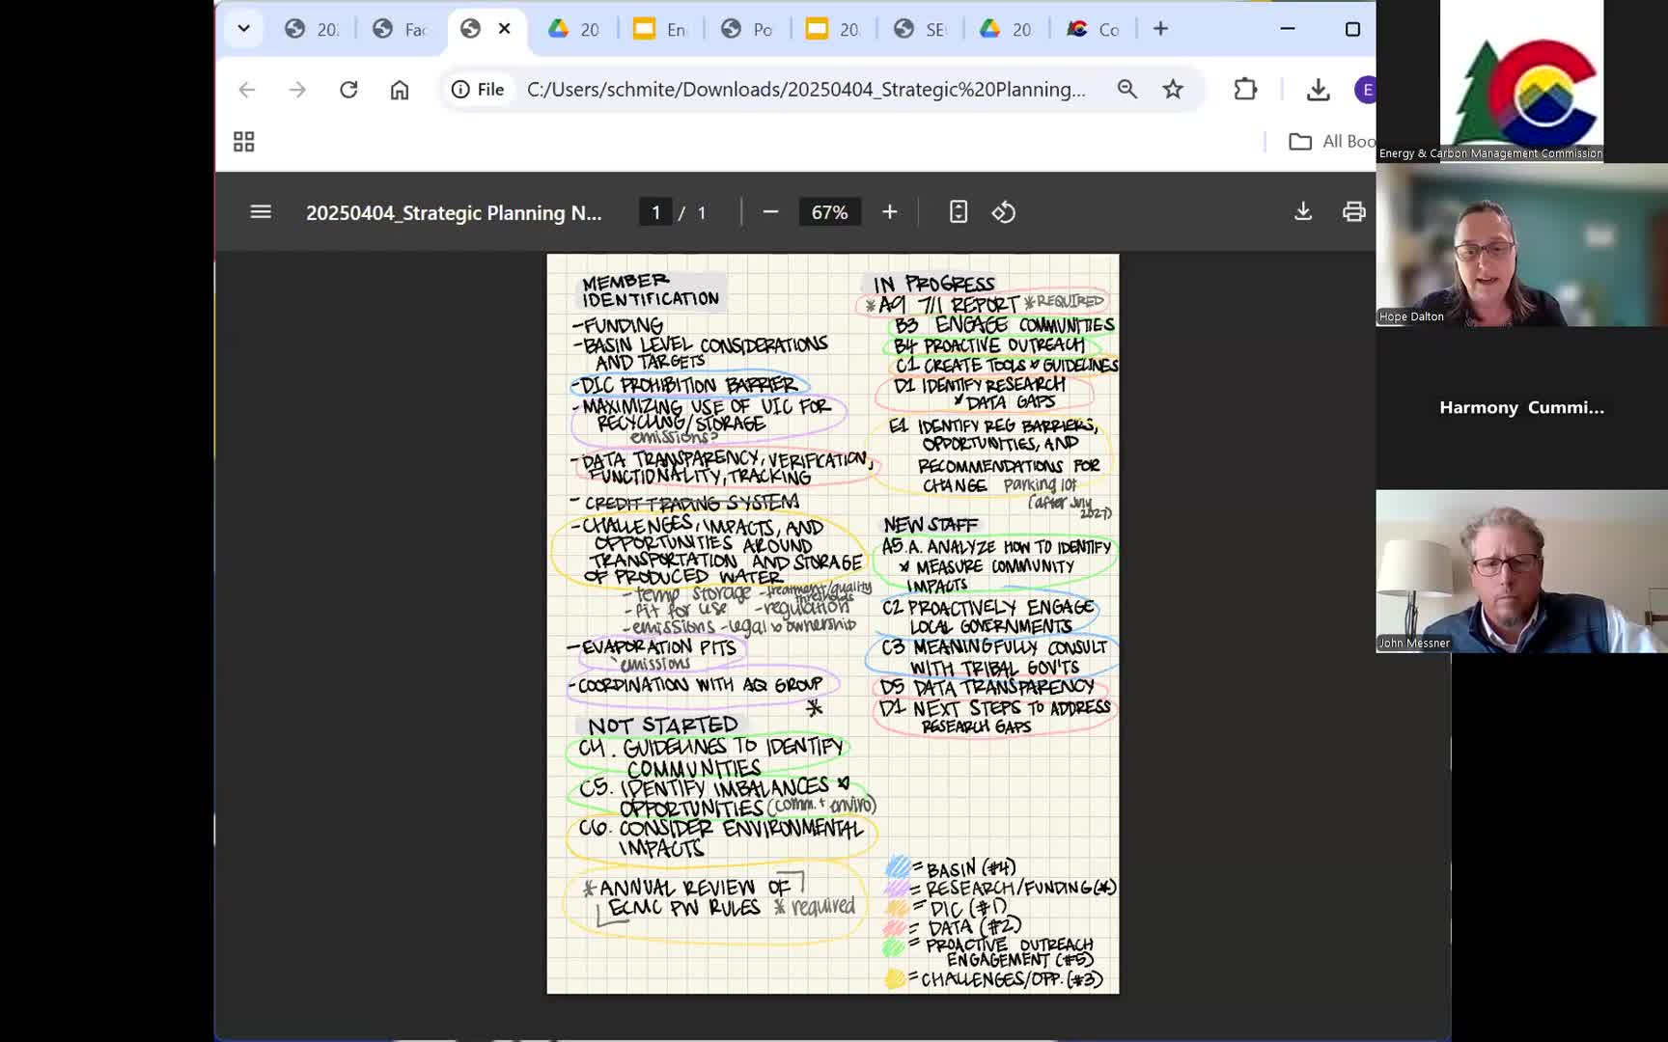1668x1042 pixels.
Task: Open a new browser tab
Action: point(1160,29)
